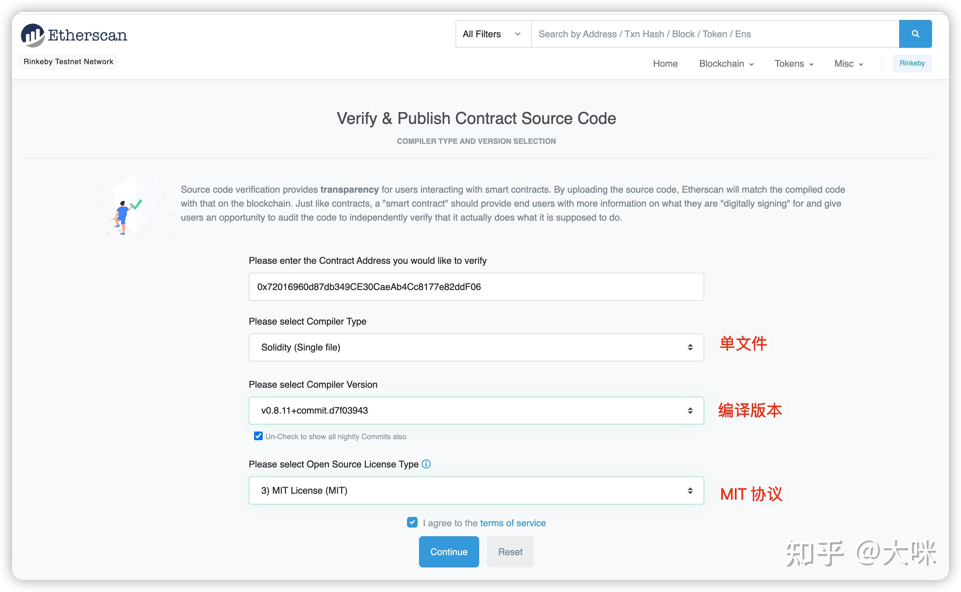Screen dimensions: 961x592
Task: Expand the Tokens menu
Action: 793,63
